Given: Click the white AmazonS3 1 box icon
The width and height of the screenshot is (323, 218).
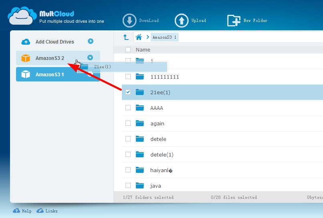Looking at the screenshot, I should (26, 74).
